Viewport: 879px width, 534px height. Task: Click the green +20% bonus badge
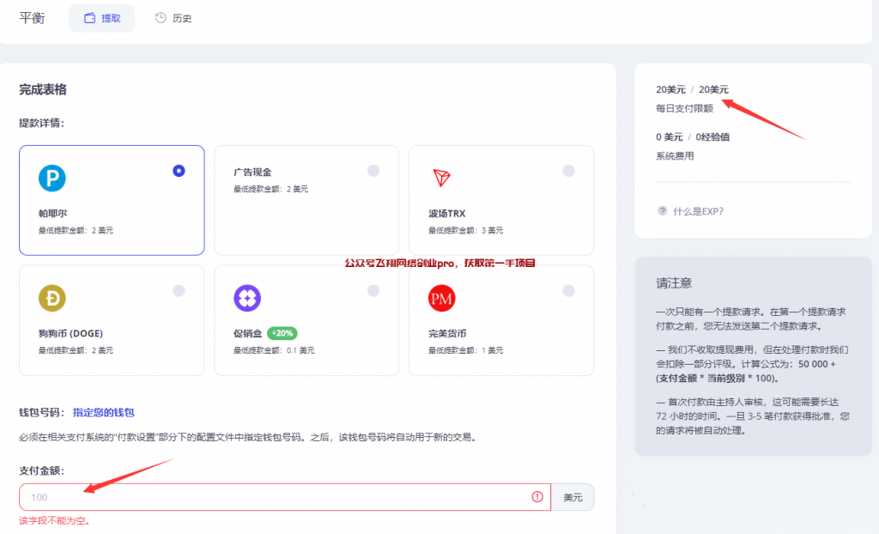(282, 333)
